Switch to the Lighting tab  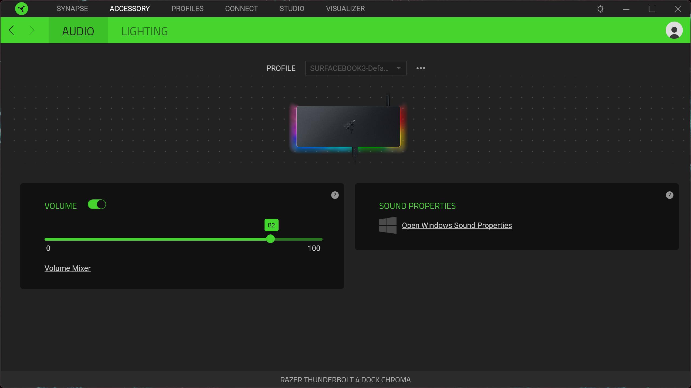tap(144, 31)
